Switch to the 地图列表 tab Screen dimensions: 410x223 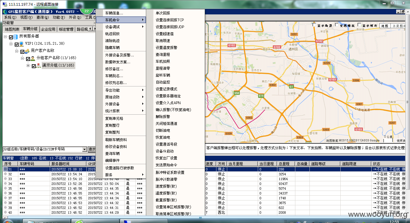pyautogui.click(x=12, y=29)
